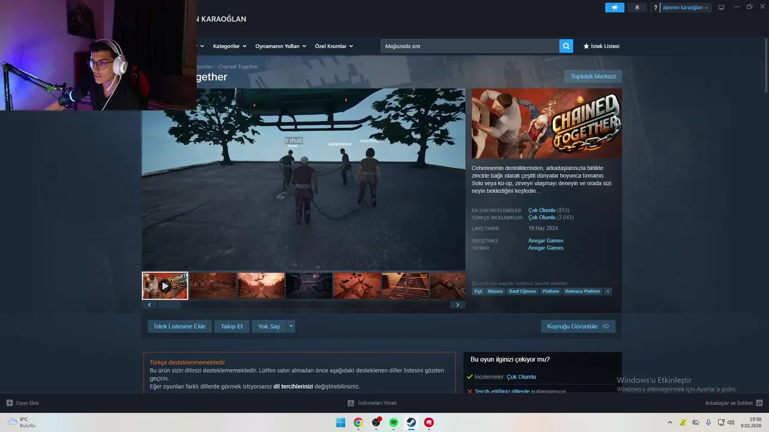Screen dimensions: 769x432
Task: Click the question mark help icon
Action: click(x=655, y=7)
